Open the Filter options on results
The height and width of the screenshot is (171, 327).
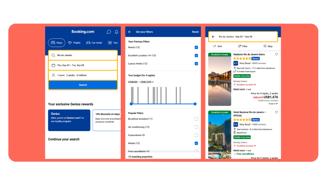(243, 46)
